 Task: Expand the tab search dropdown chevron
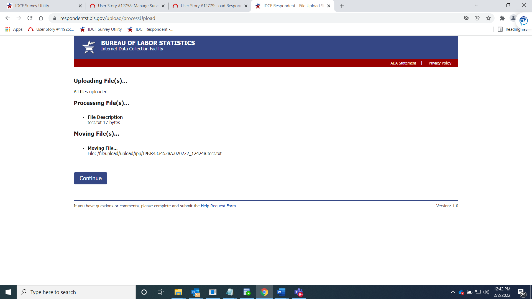[476, 5]
